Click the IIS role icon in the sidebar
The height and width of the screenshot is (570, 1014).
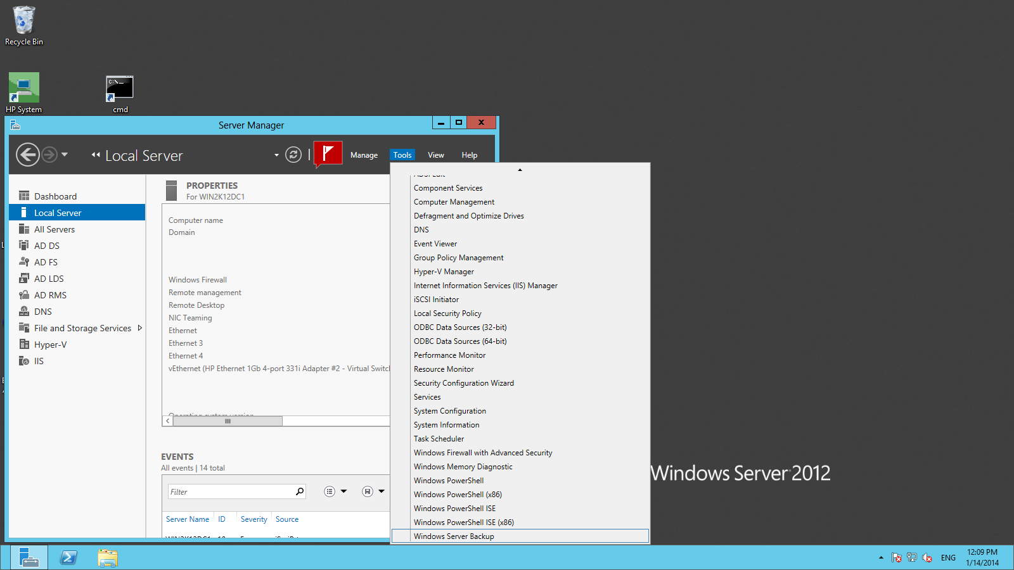24,360
